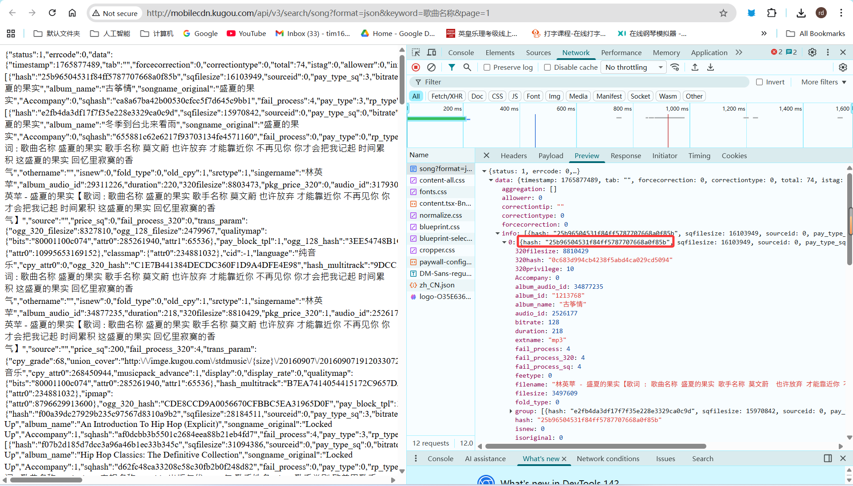Collapse the root status object in preview
The width and height of the screenshot is (853, 486).
484,171
